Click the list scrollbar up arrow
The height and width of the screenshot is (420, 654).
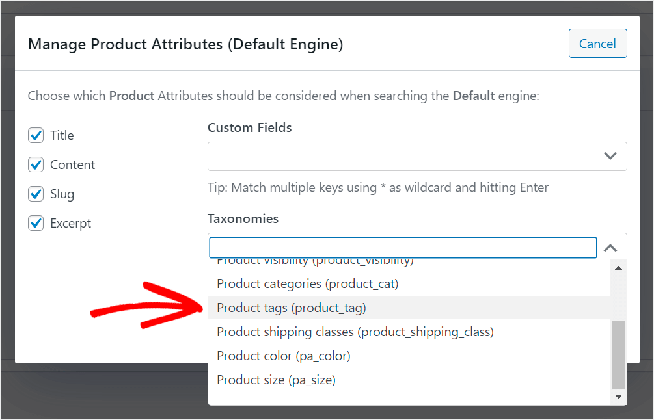coord(619,268)
